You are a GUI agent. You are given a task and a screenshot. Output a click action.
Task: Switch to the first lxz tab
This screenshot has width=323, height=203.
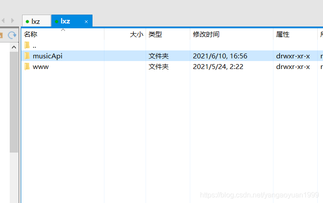pyautogui.click(x=36, y=21)
